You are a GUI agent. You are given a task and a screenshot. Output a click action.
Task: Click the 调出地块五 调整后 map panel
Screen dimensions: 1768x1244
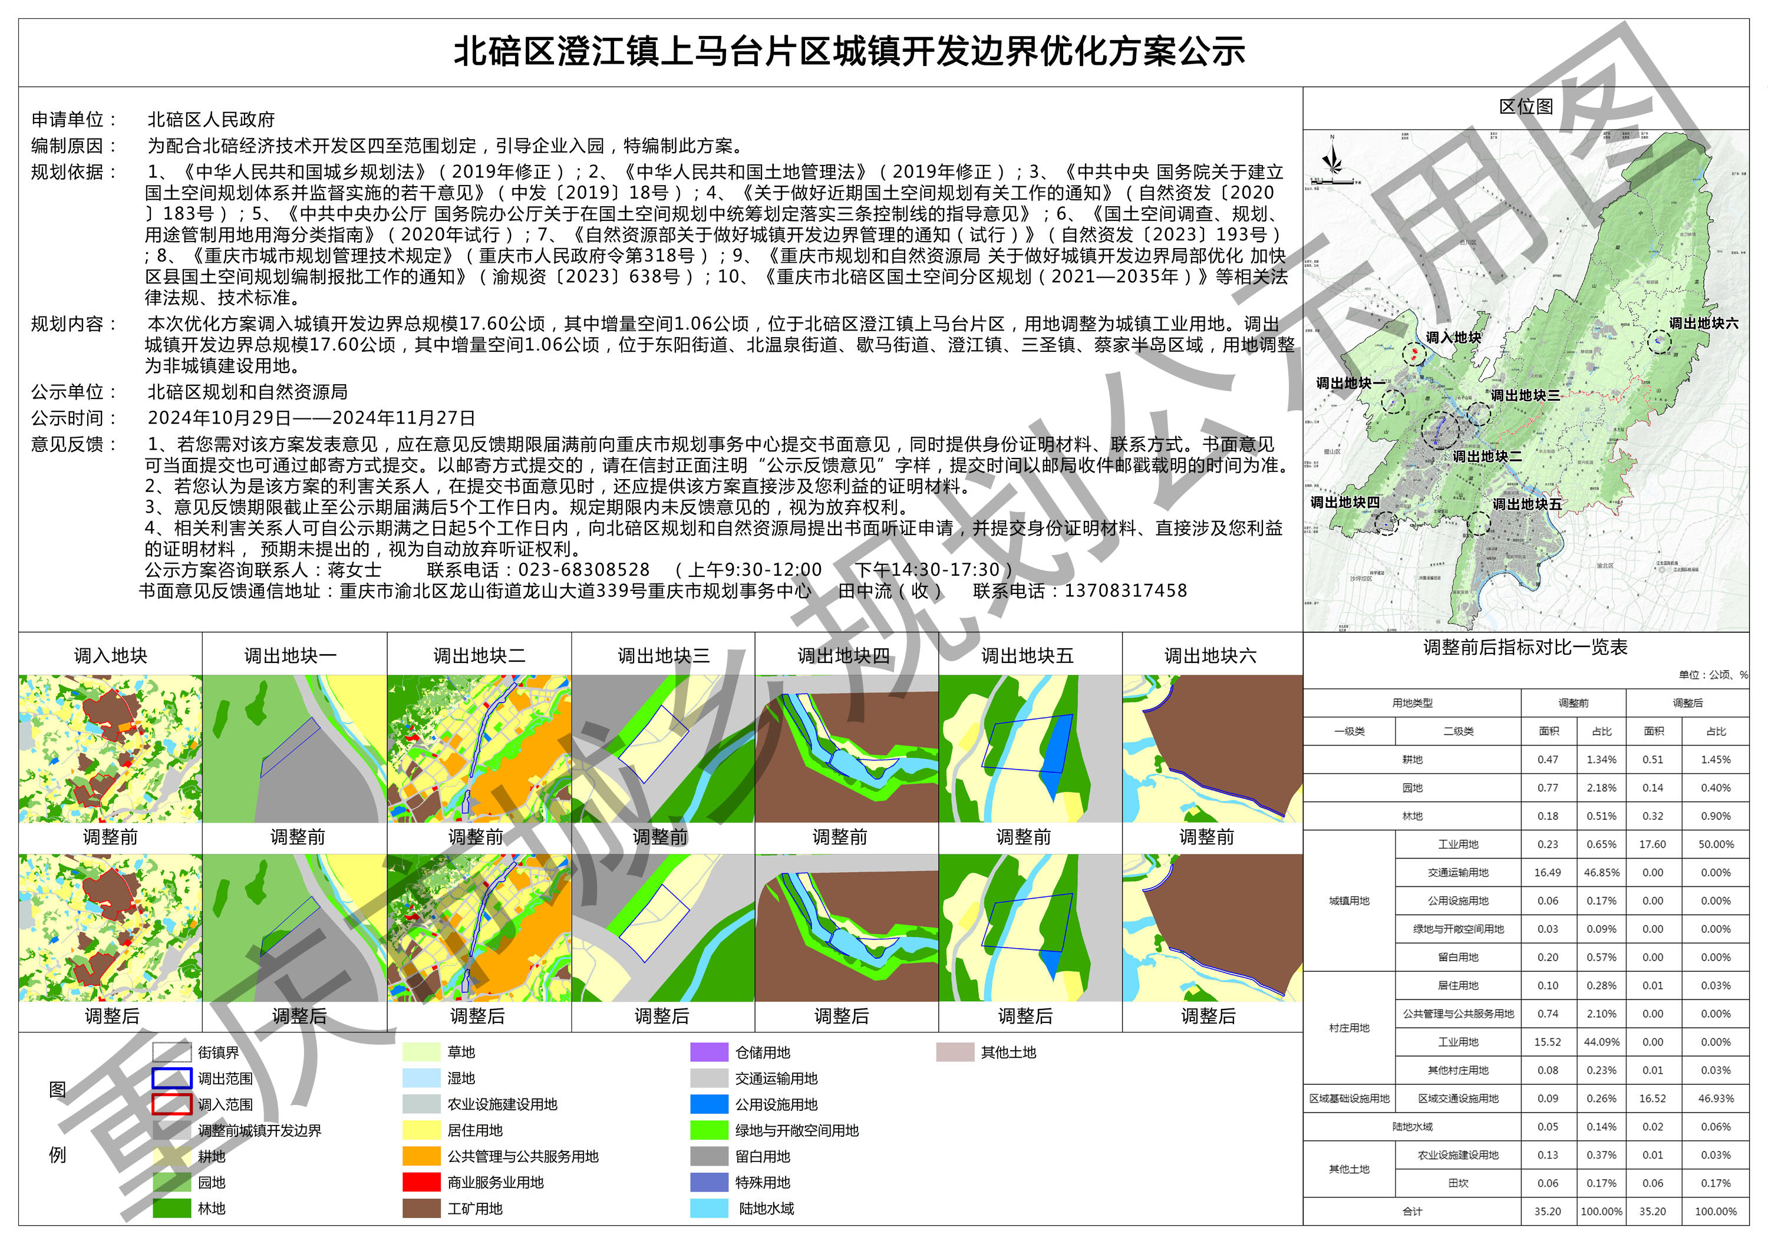point(1030,928)
